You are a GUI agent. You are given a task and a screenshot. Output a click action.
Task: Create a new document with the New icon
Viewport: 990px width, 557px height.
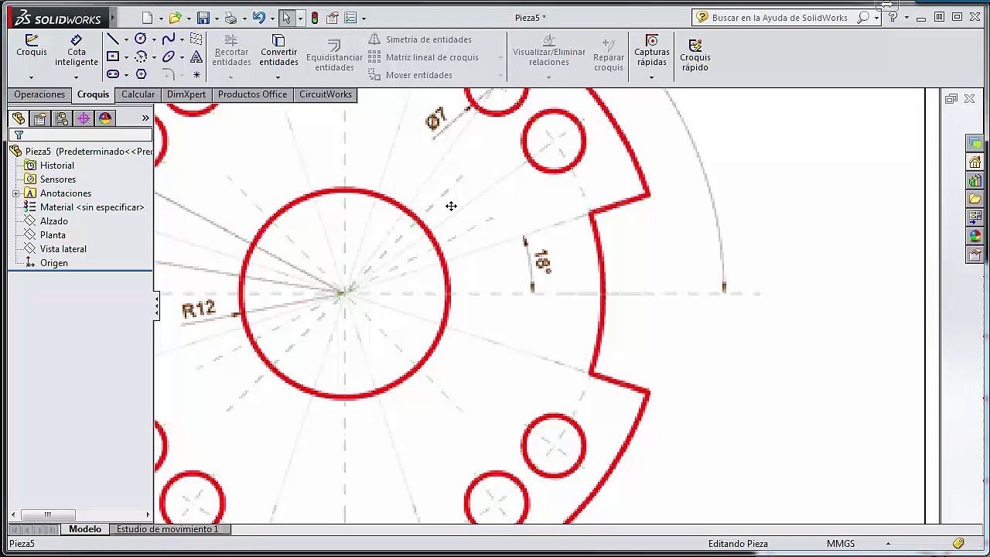[148, 18]
